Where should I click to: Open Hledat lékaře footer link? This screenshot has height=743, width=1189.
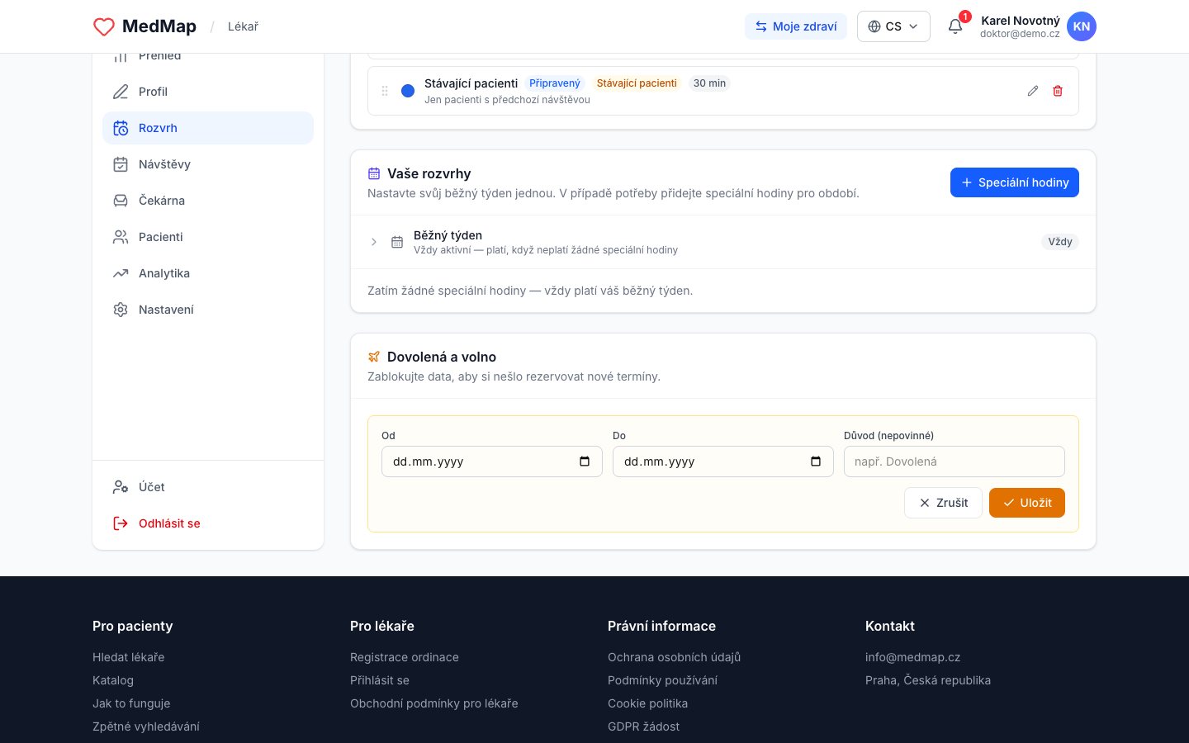[x=129, y=657]
